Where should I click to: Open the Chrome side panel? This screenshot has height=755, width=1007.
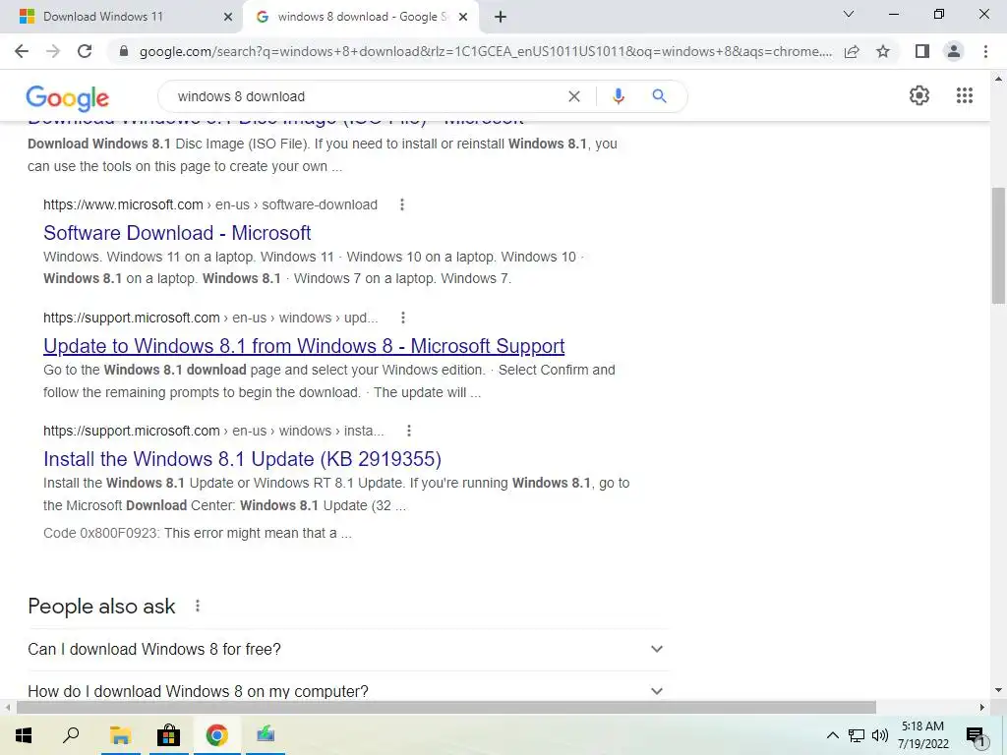(922, 51)
